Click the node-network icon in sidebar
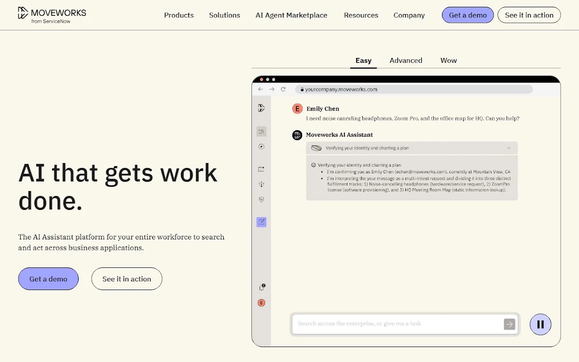Screen dimensions: 579x362 tap(261, 184)
